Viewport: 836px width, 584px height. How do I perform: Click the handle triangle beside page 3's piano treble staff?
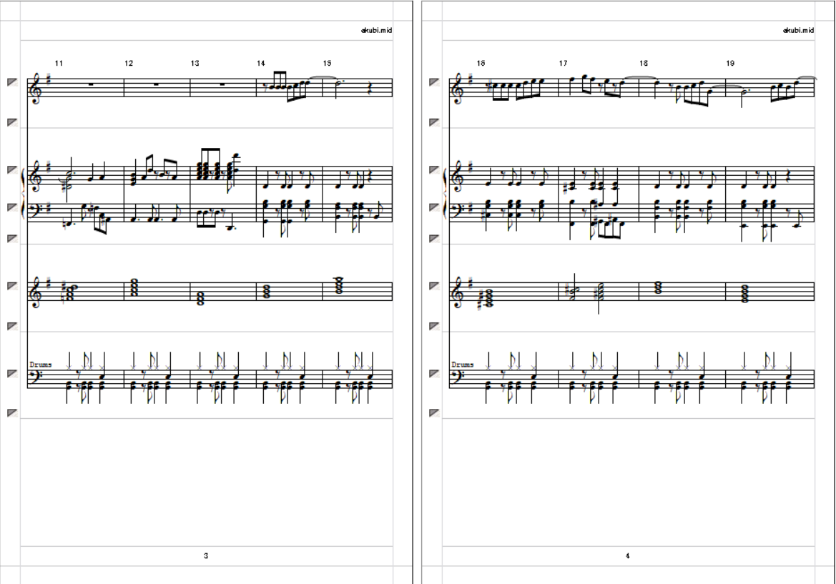[x=11, y=169]
